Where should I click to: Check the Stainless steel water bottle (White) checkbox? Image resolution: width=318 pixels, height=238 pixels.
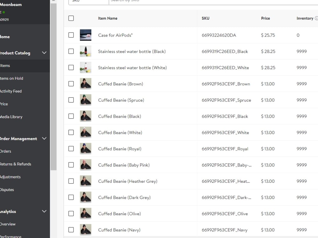[x=71, y=67]
